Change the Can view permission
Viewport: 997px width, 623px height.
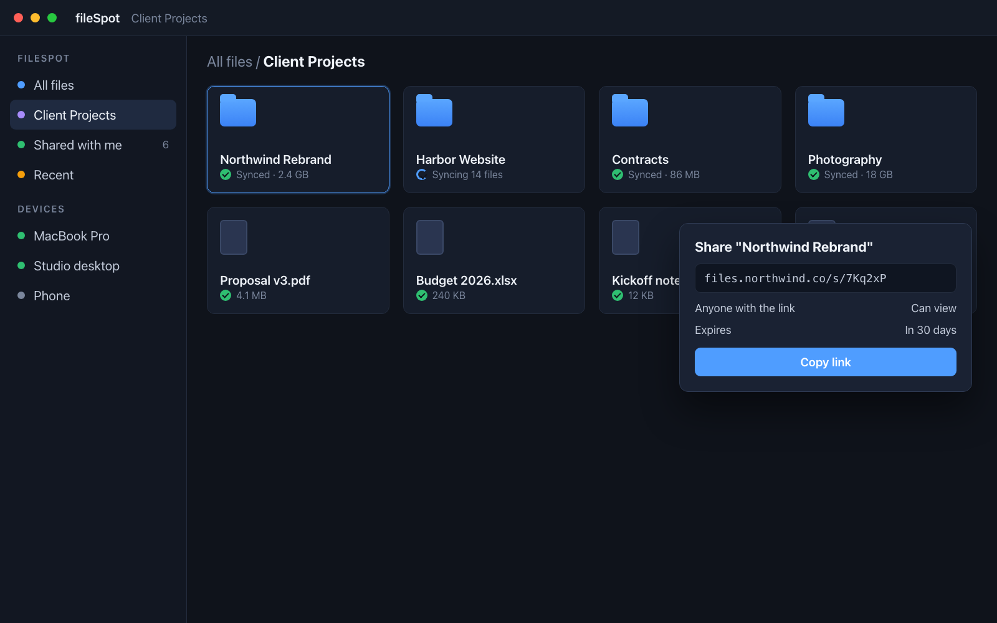tap(933, 308)
